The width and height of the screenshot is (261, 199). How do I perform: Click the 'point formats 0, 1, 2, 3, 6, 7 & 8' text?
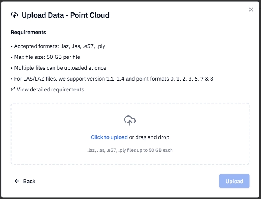(x=175, y=79)
